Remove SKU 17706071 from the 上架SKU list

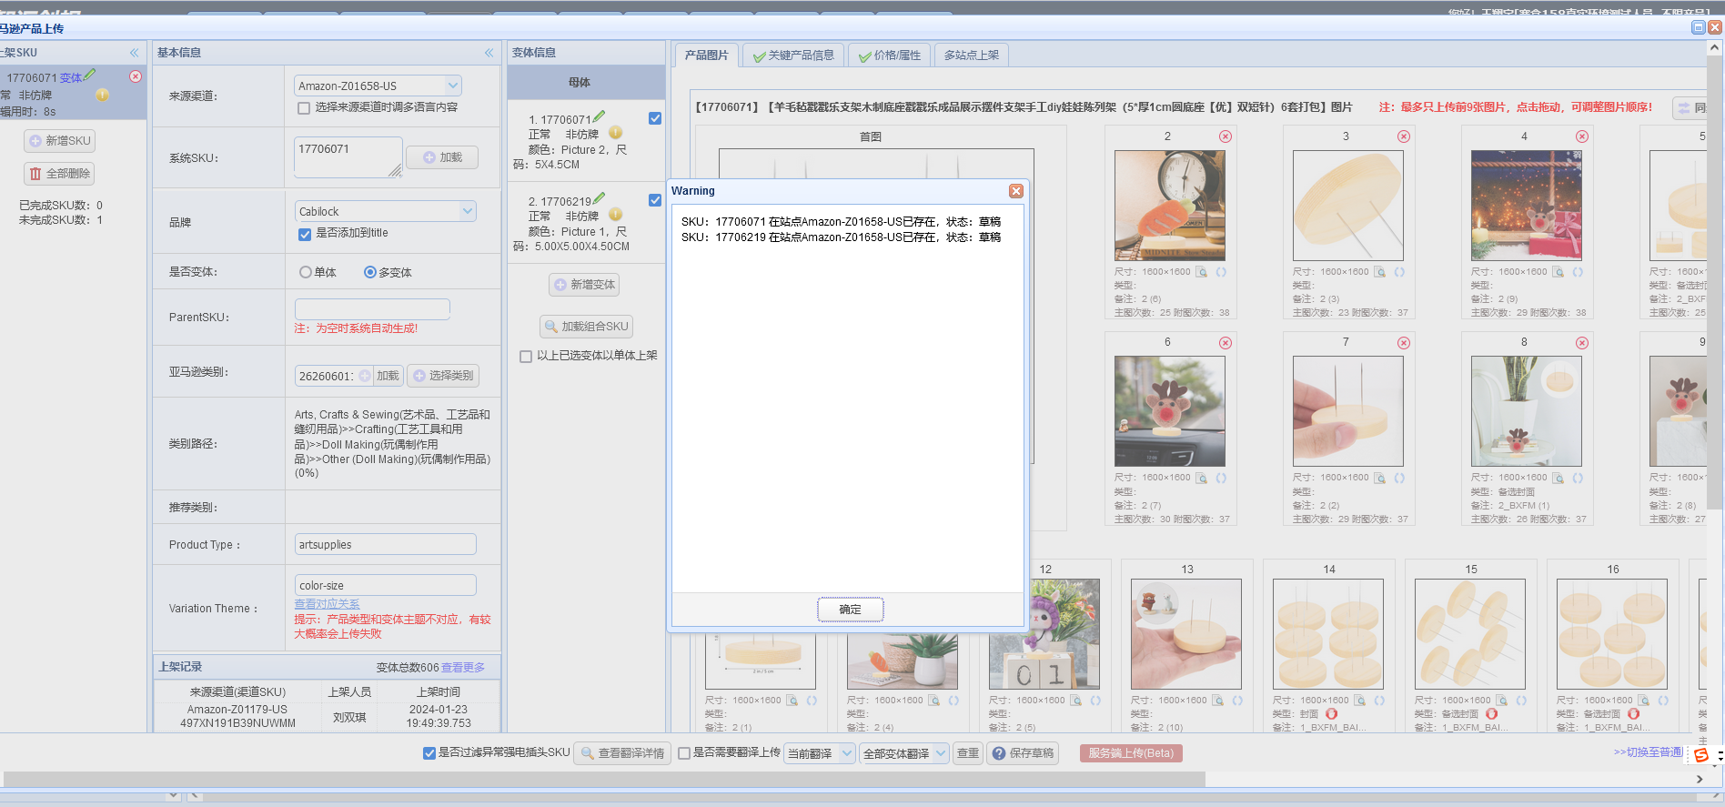[x=136, y=76]
